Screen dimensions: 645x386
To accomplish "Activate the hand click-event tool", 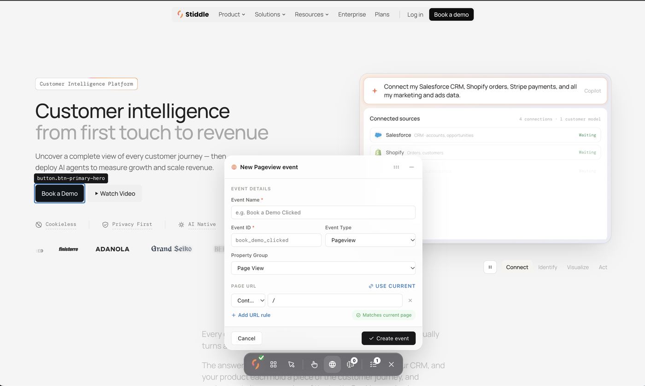I will 314,364.
